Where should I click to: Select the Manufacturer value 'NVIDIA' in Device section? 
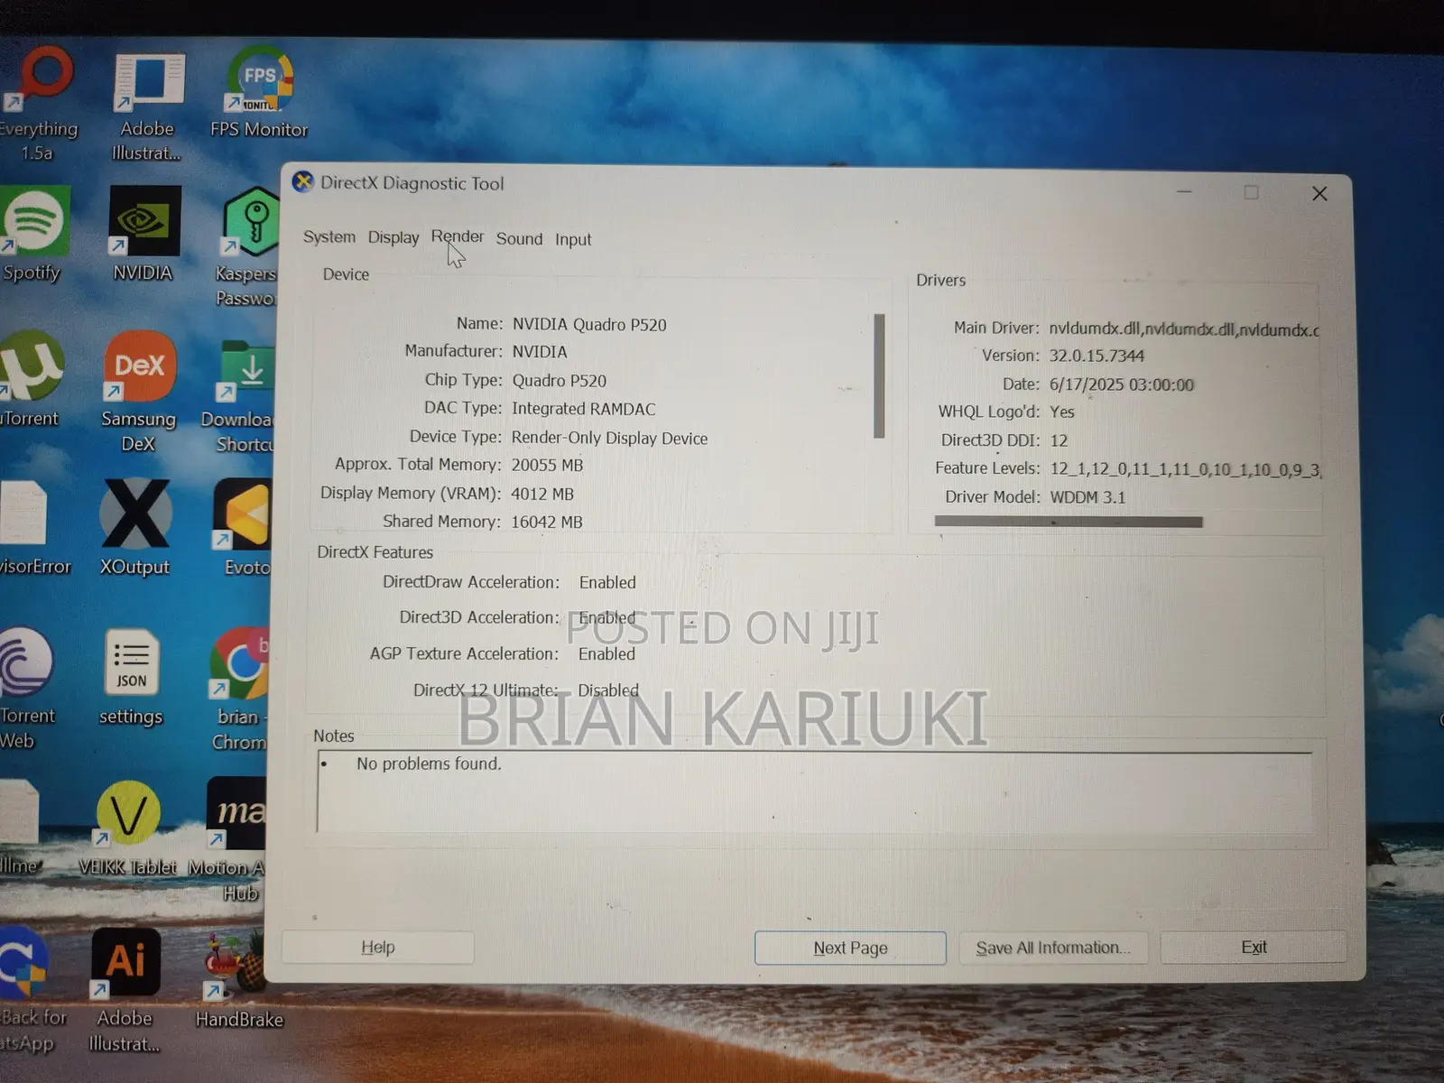click(540, 352)
